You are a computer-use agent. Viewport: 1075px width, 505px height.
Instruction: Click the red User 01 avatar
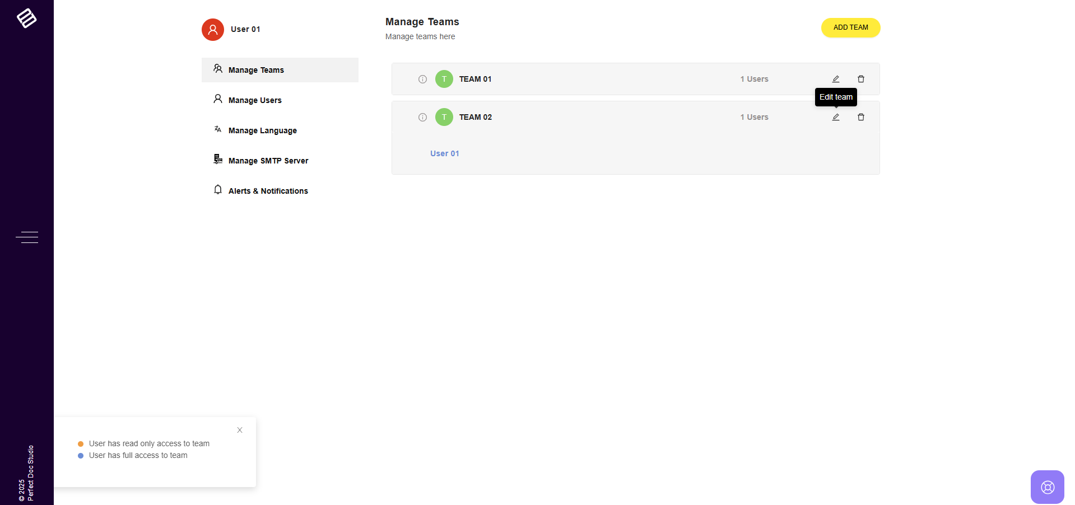point(213,30)
